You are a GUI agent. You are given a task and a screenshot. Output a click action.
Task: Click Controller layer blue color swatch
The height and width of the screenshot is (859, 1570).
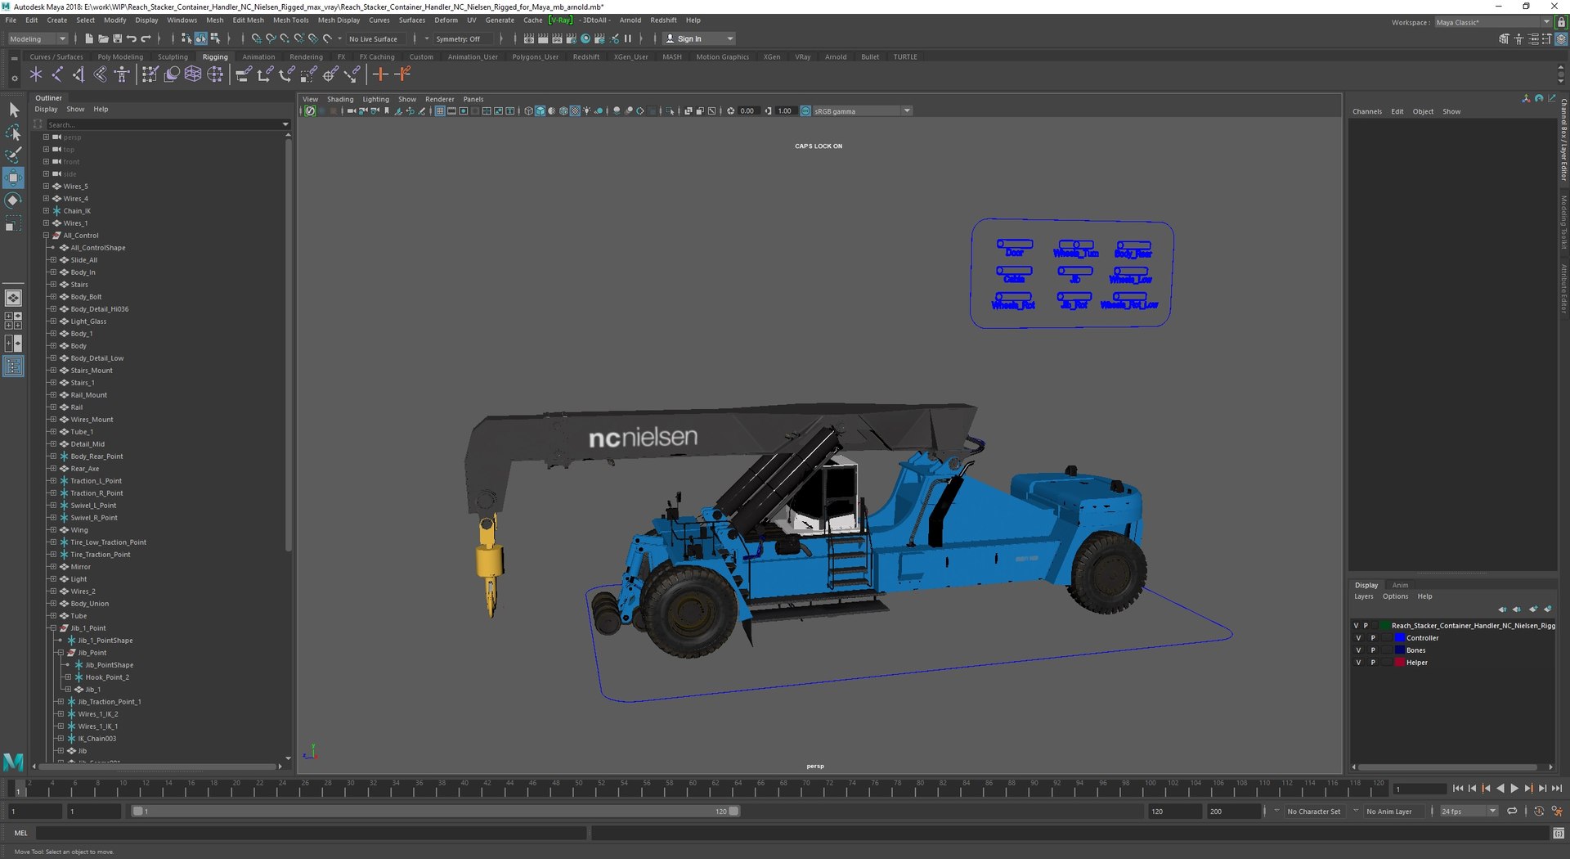[x=1399, y=638]
